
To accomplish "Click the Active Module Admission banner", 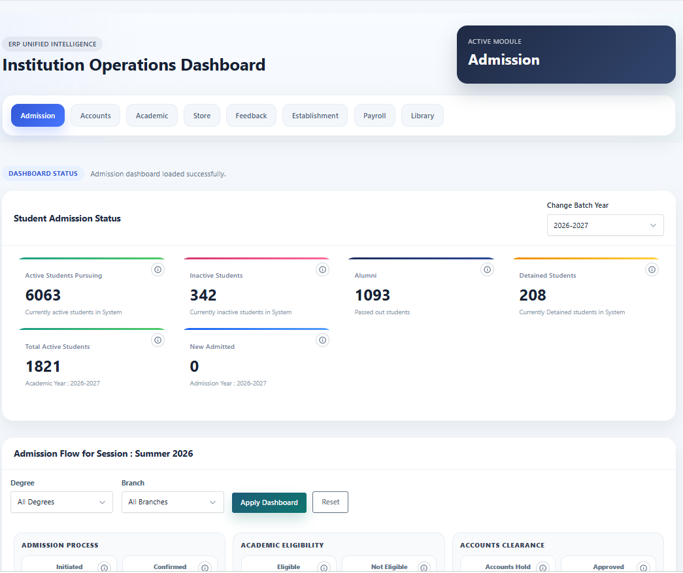I will click(566, 54).
